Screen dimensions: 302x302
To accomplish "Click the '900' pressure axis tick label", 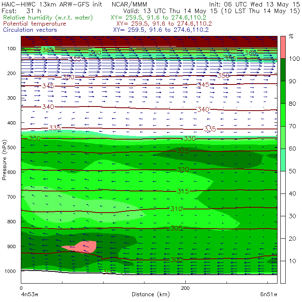I will (x=11, y=246).
